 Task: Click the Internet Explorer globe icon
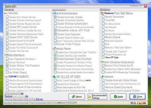(54, 13)
